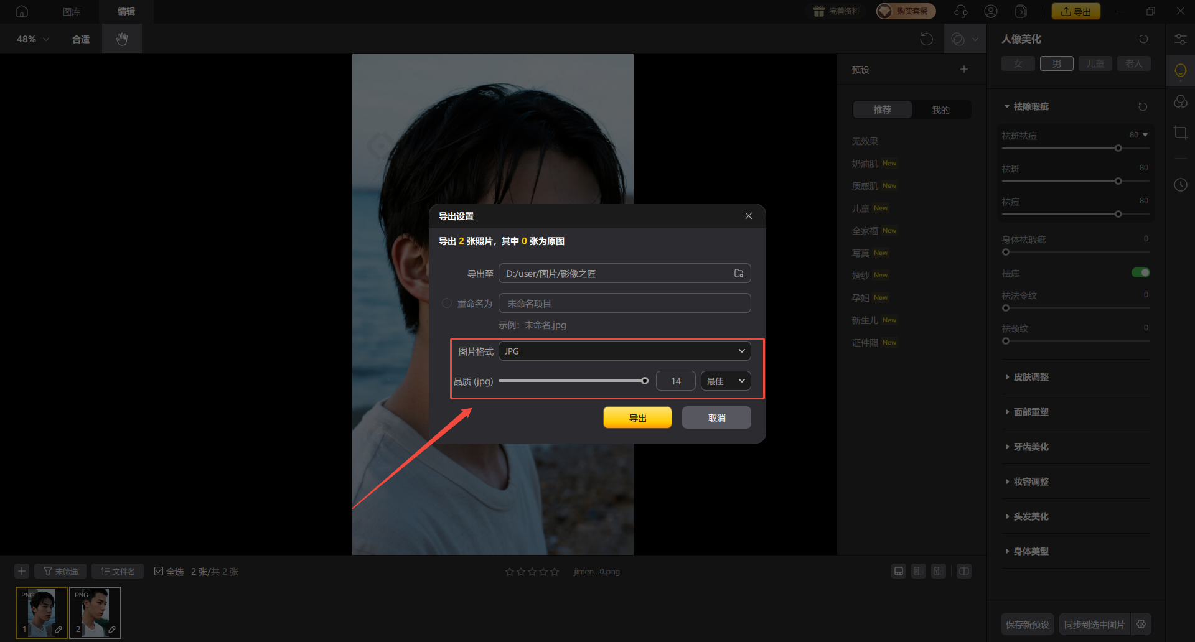Click the 取消 cancel button
The image size is (1195, 642).
point(716,418)
